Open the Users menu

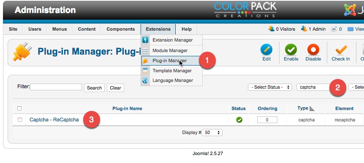(35, 29)
